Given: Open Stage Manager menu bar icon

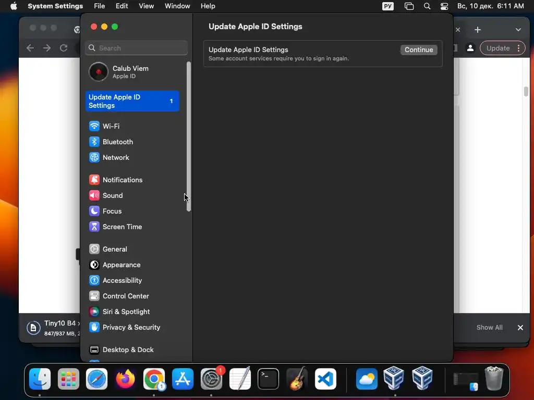Looking at the screenshot, I should point(409,6).
